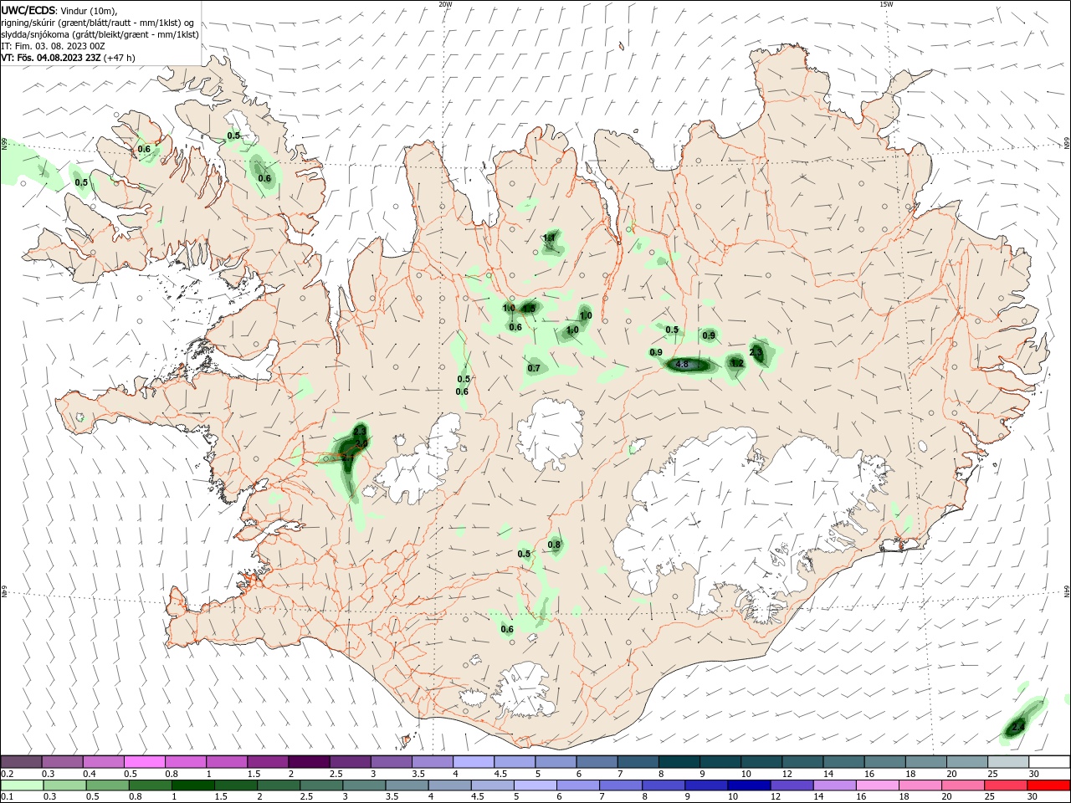Screen dimensions: 1071x803
Task: Point at the 1.1 precipitation label in the north
Action: click(549, 238)
